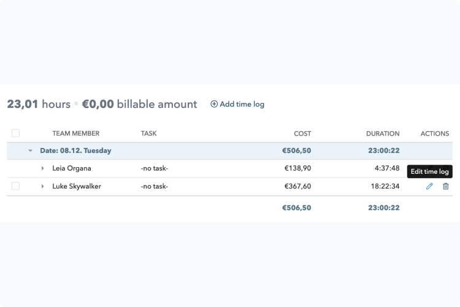Click the Edit time log tooltip
The width and height of the screenshot is (460, 307).
point(430,171)
